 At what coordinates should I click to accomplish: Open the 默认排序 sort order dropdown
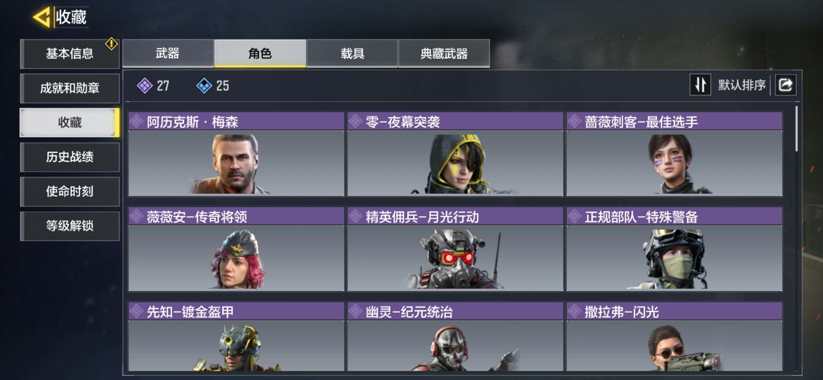[x=741, y=85]
